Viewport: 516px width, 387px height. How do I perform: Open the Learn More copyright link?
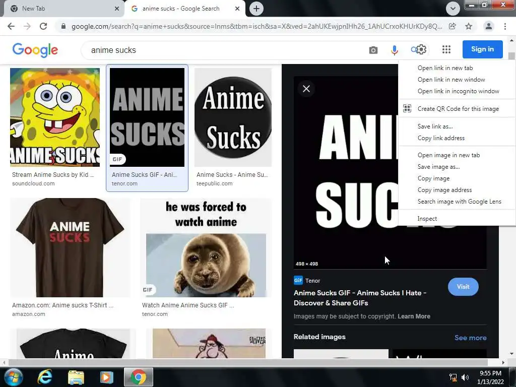(x=414, y=316)
